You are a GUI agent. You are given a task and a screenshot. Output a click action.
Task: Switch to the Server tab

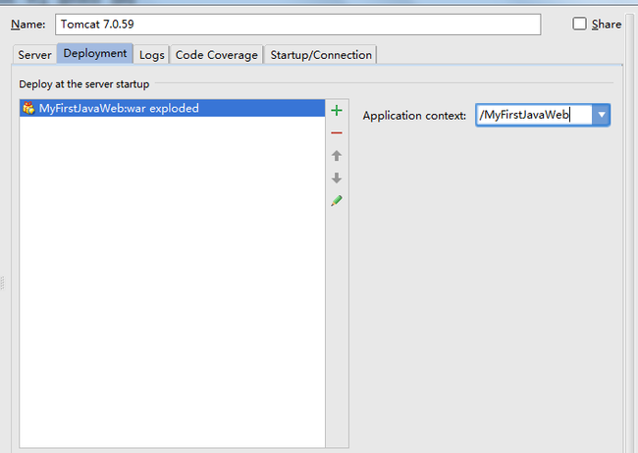click(x=34, y=55)
